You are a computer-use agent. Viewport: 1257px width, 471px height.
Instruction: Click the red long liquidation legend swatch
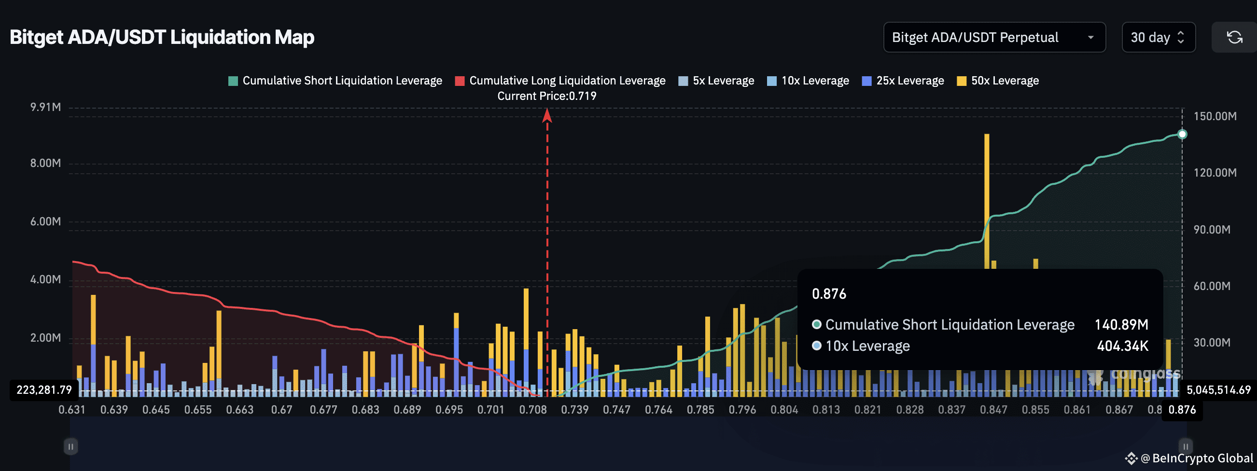pyautogui.click(x=460, y=81)
